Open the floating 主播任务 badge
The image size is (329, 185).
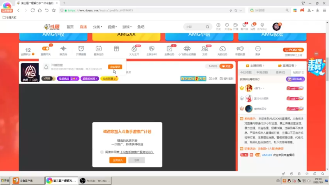tap(316, 67)
